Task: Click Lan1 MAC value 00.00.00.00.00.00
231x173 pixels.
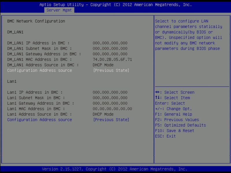Action: [x=112, y=109]
